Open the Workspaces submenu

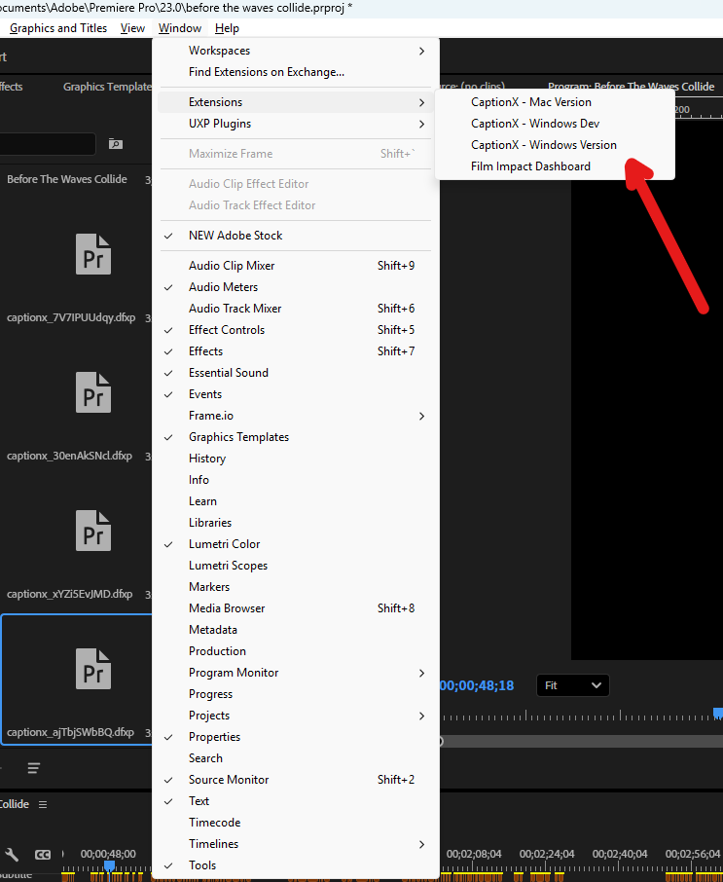295,51
